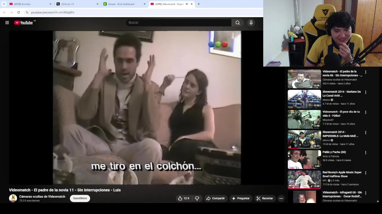Click the 75.3 K suscriptores text

(x=29, y=201)
